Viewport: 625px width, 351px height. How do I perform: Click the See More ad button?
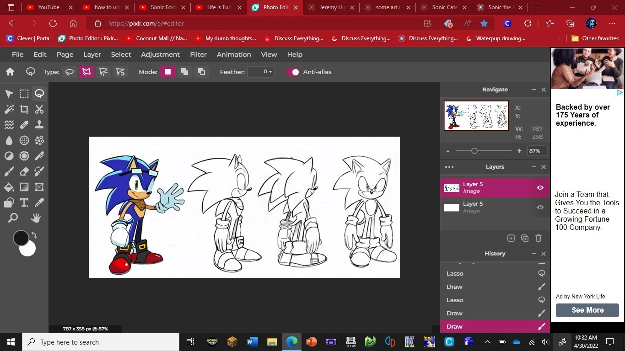[x=587, y=310]
